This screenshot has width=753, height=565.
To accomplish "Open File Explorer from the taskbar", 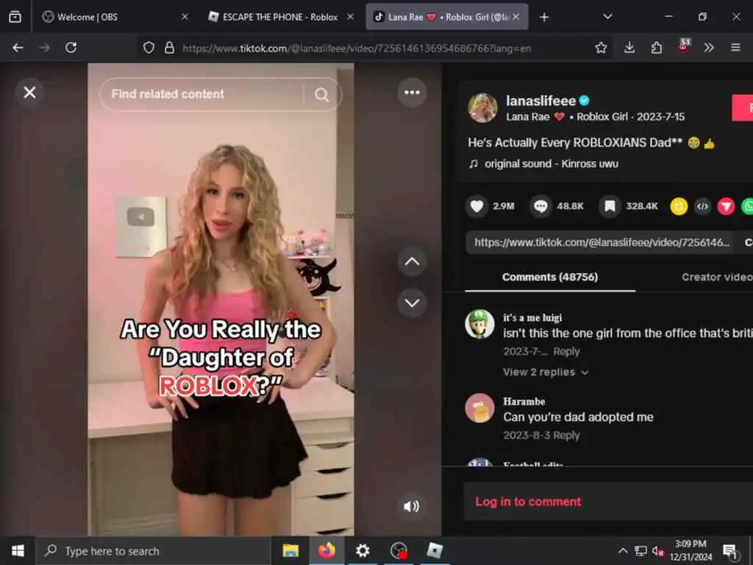I will (x=290, y=550).
